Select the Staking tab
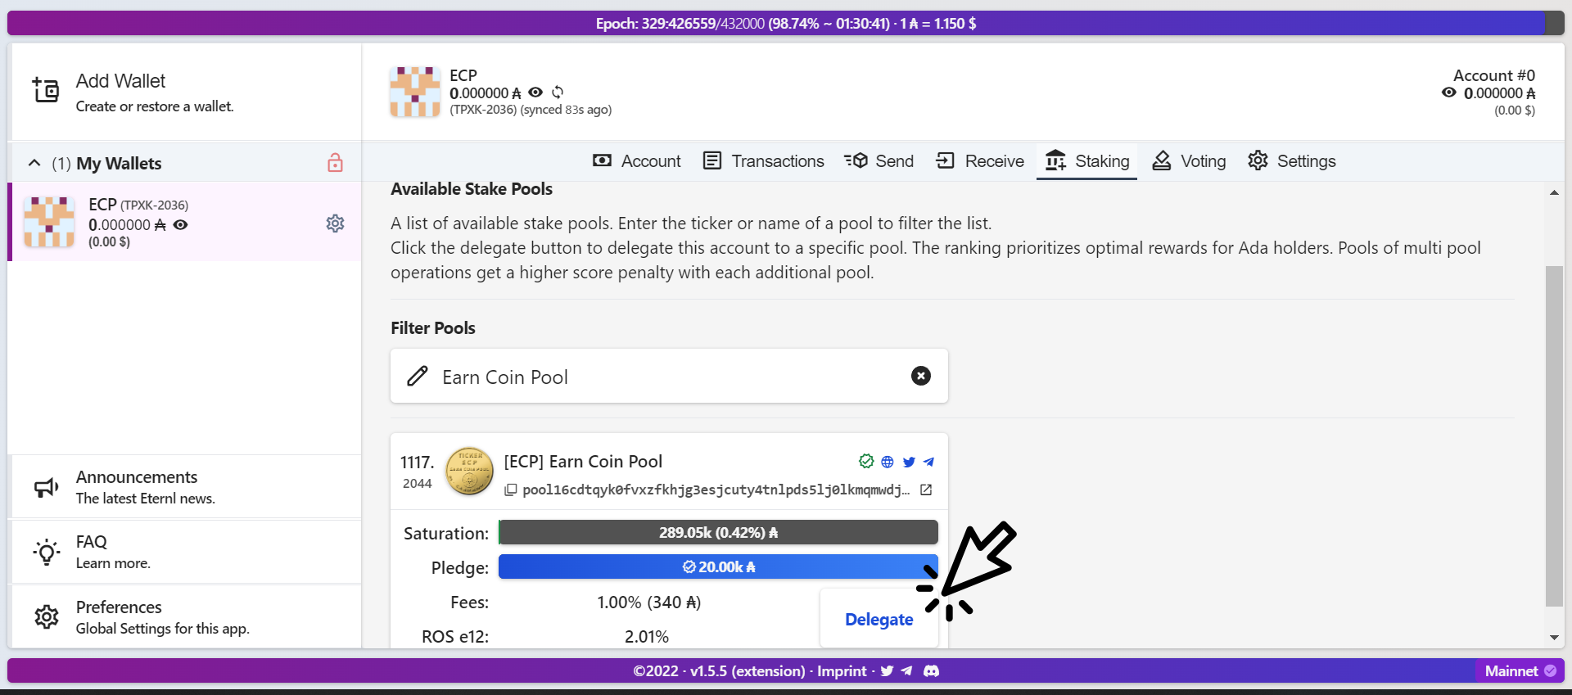1572x695 pixels. (1087, 161)
